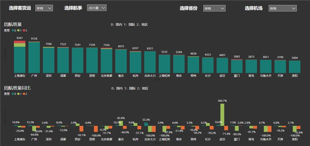The width and height of the screenshot is (310, 146).
Task: Open the 选择省份 dropdown
Action: click(x=214, y=8)
